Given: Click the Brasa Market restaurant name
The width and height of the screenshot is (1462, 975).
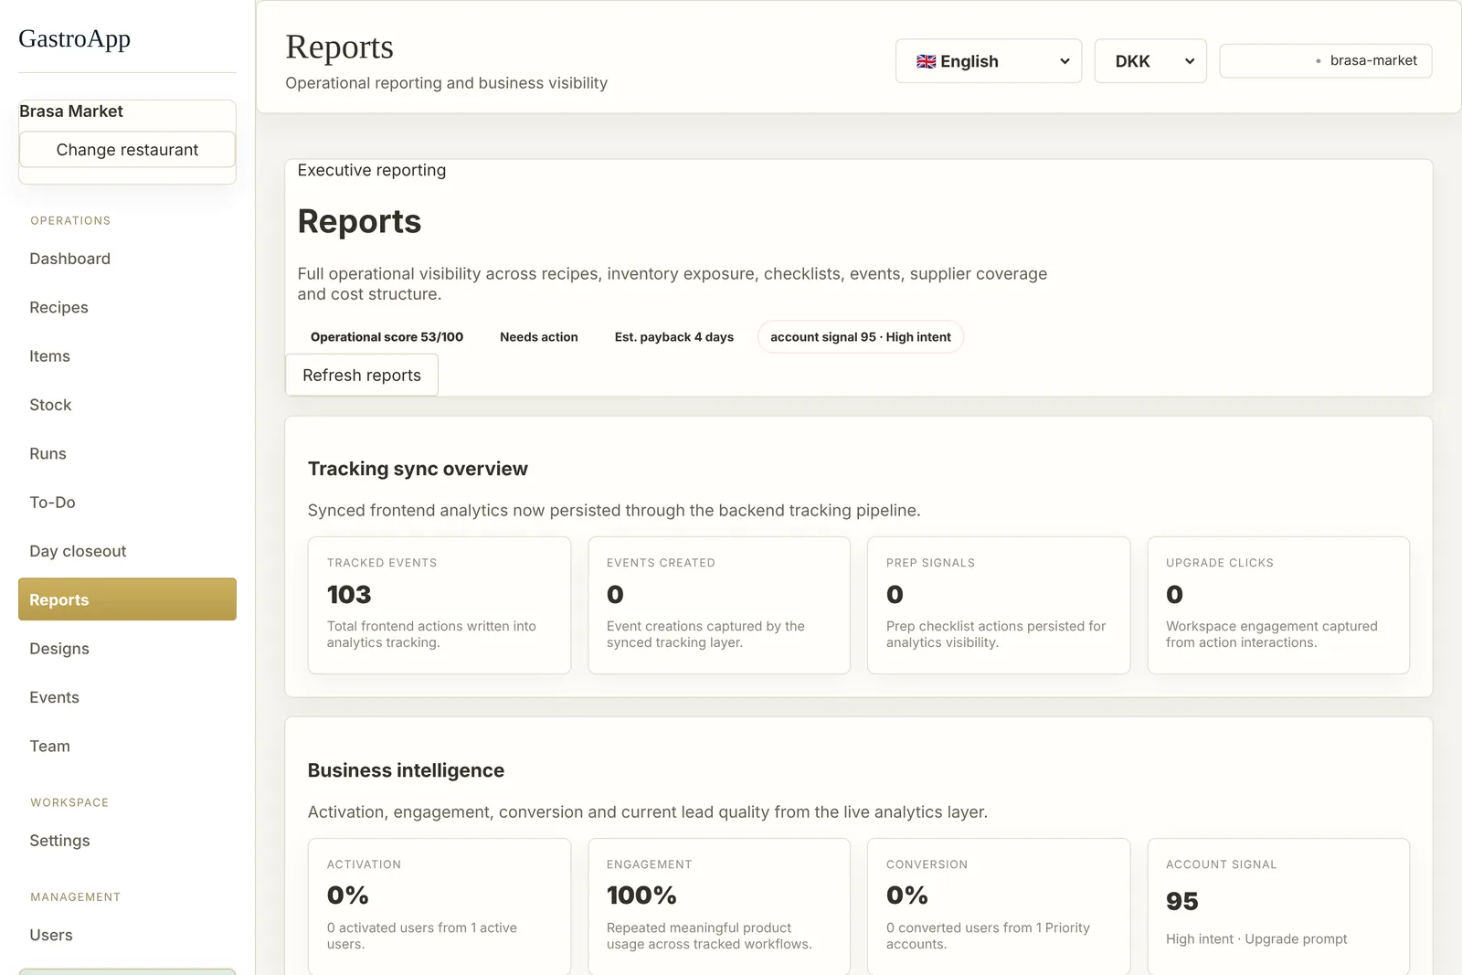Looking at the screenshot, I should click(71, 111).
